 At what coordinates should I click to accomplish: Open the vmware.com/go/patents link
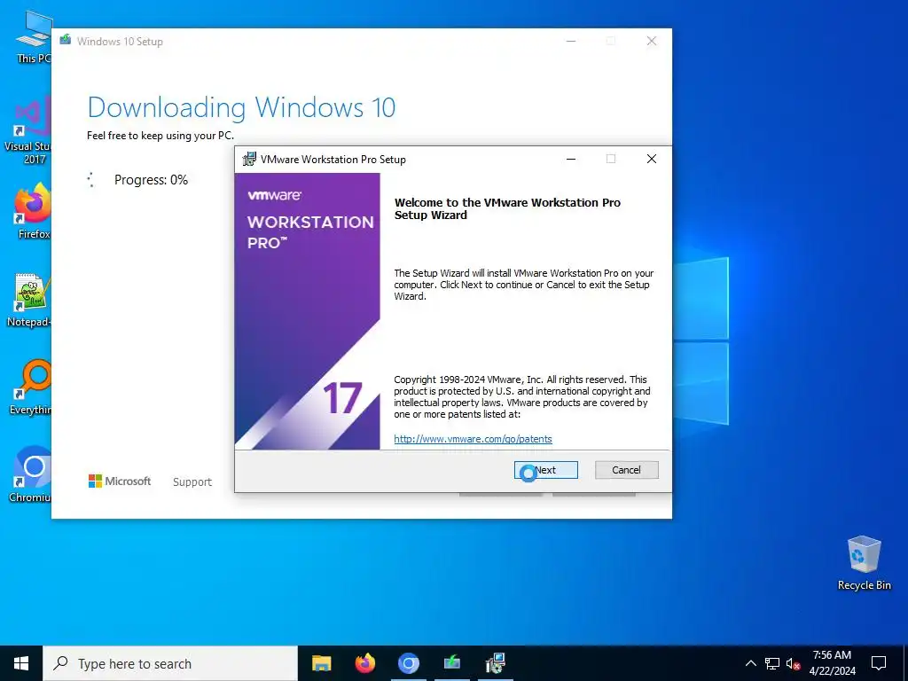pyautogui.click(x=473, y=439)
